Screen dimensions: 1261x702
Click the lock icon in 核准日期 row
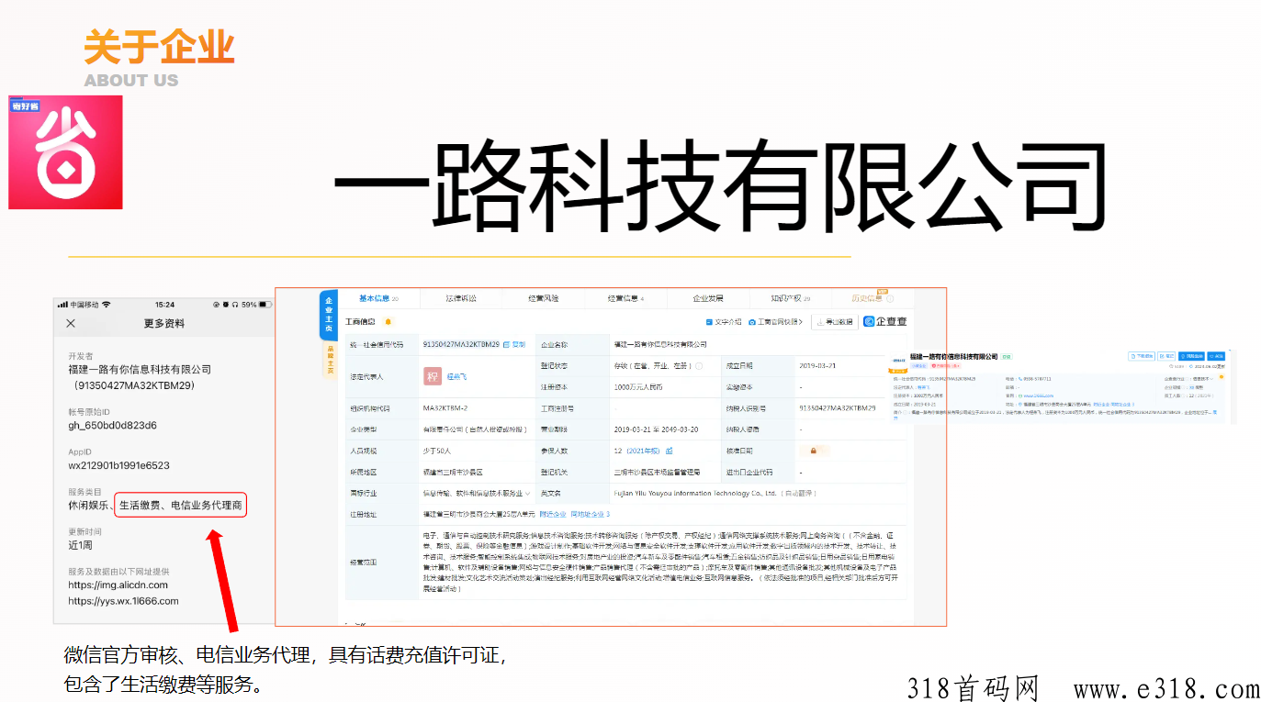[814, 451]
